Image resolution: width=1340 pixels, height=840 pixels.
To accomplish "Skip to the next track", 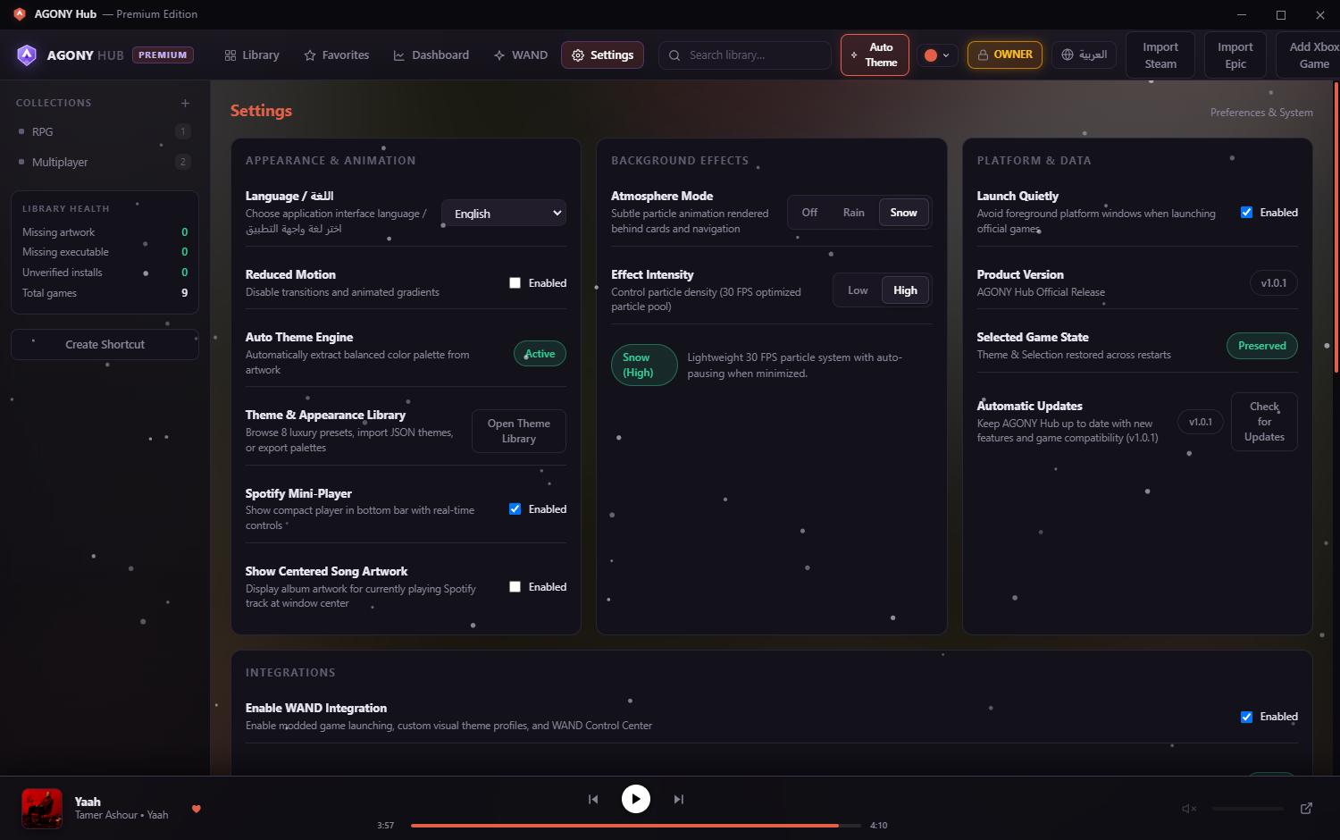I will click(679, 799).
